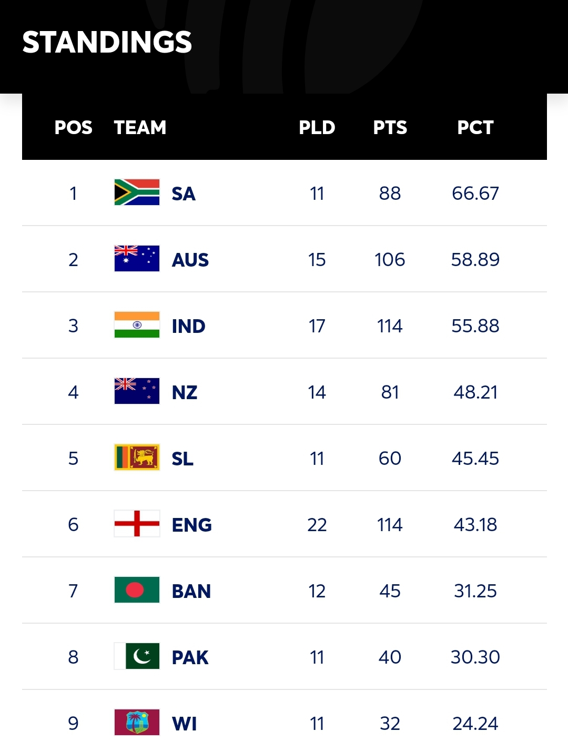This screenshot has width=568, height=752.
Task: Click the South Africa flag icon
Action: [137, 192]
